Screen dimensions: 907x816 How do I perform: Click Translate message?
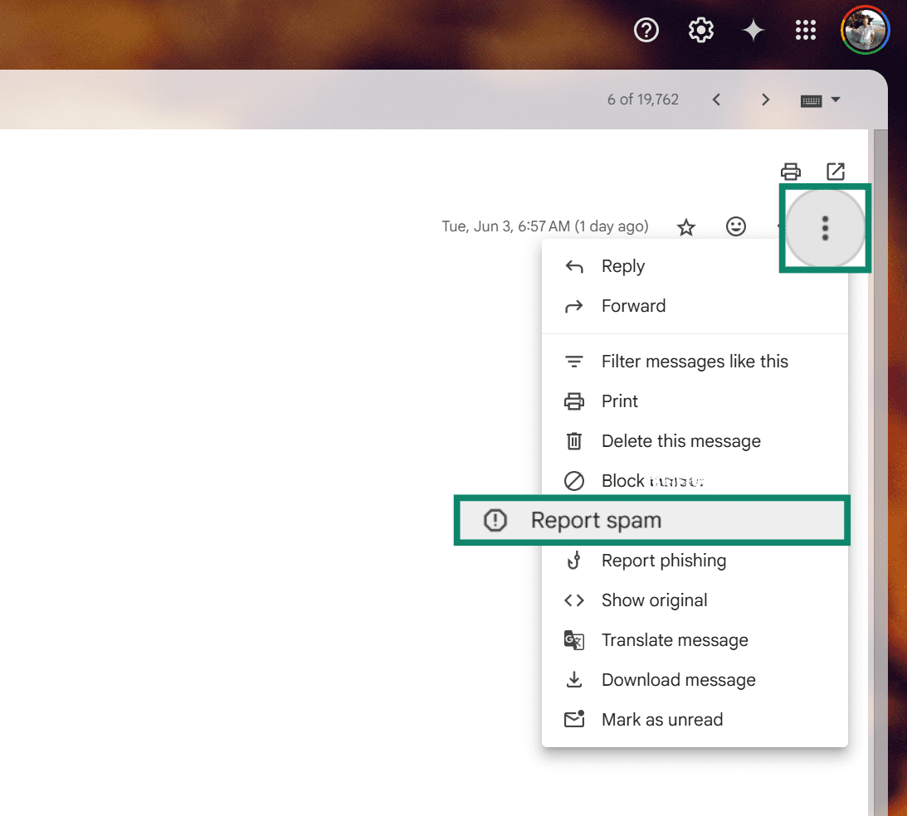pos(675,639)
